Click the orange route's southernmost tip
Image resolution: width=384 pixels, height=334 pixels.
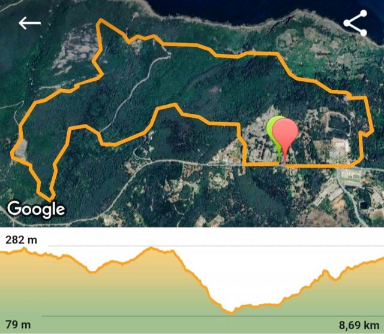51,199
